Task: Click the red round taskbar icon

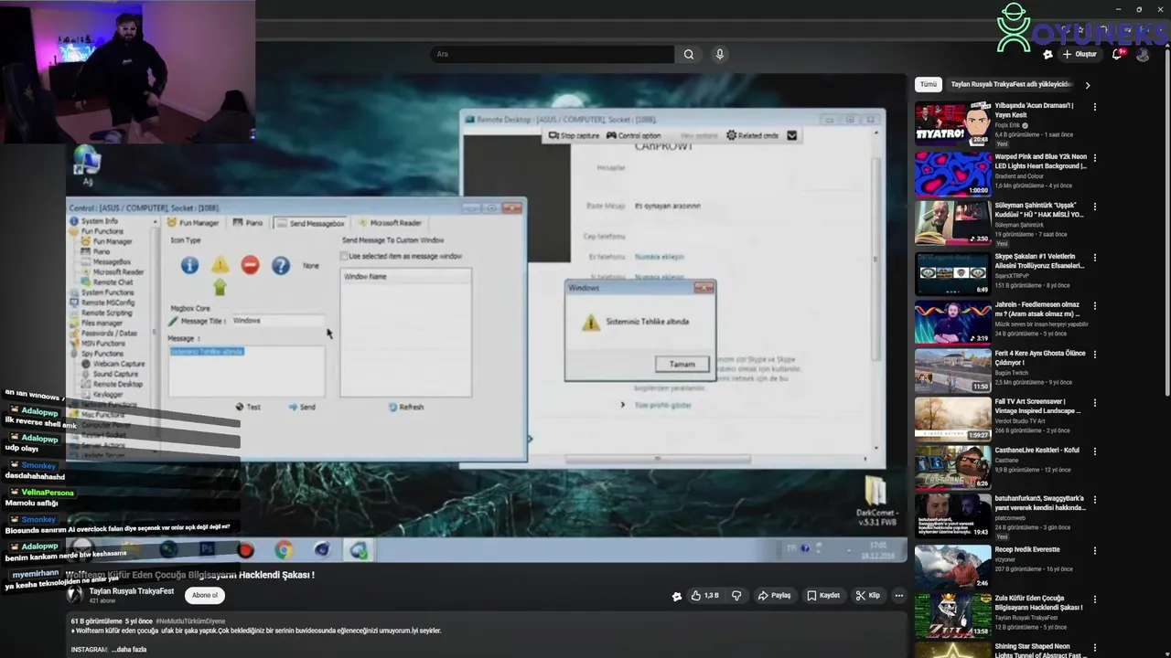Action: pos(245,550)
